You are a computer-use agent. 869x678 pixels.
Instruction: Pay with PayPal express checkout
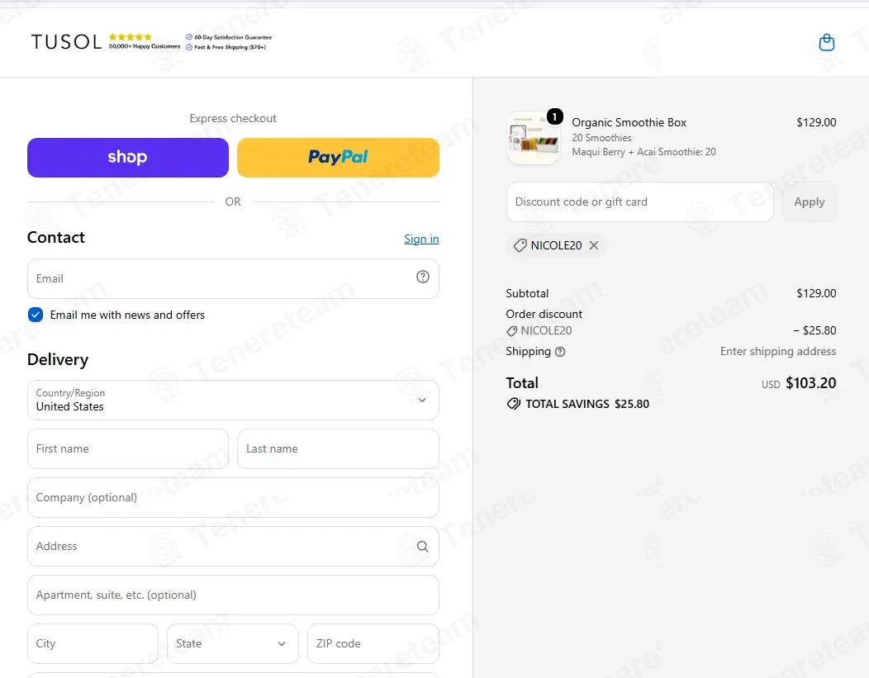[x=338, y=157]
